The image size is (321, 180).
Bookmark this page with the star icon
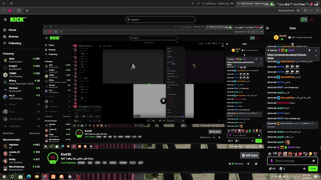click(27, 10)
